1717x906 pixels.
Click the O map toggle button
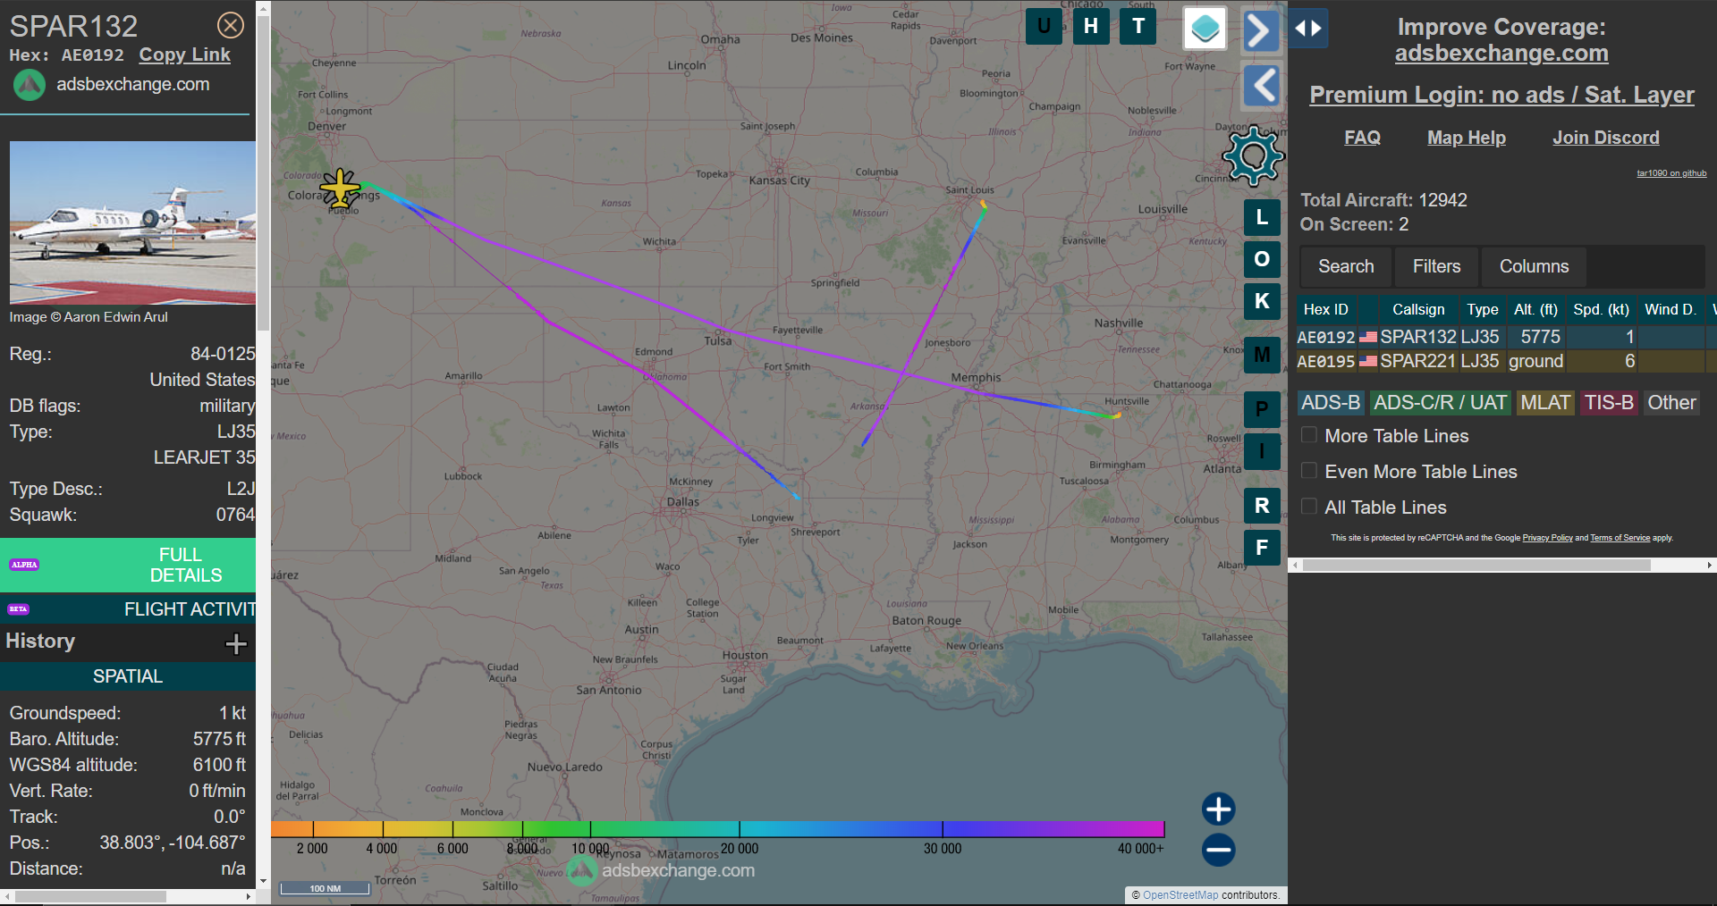point(1262,259)
